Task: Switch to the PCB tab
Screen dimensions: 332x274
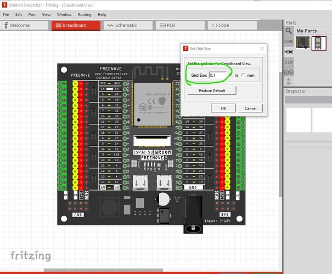Action: [x=180, y=25]
